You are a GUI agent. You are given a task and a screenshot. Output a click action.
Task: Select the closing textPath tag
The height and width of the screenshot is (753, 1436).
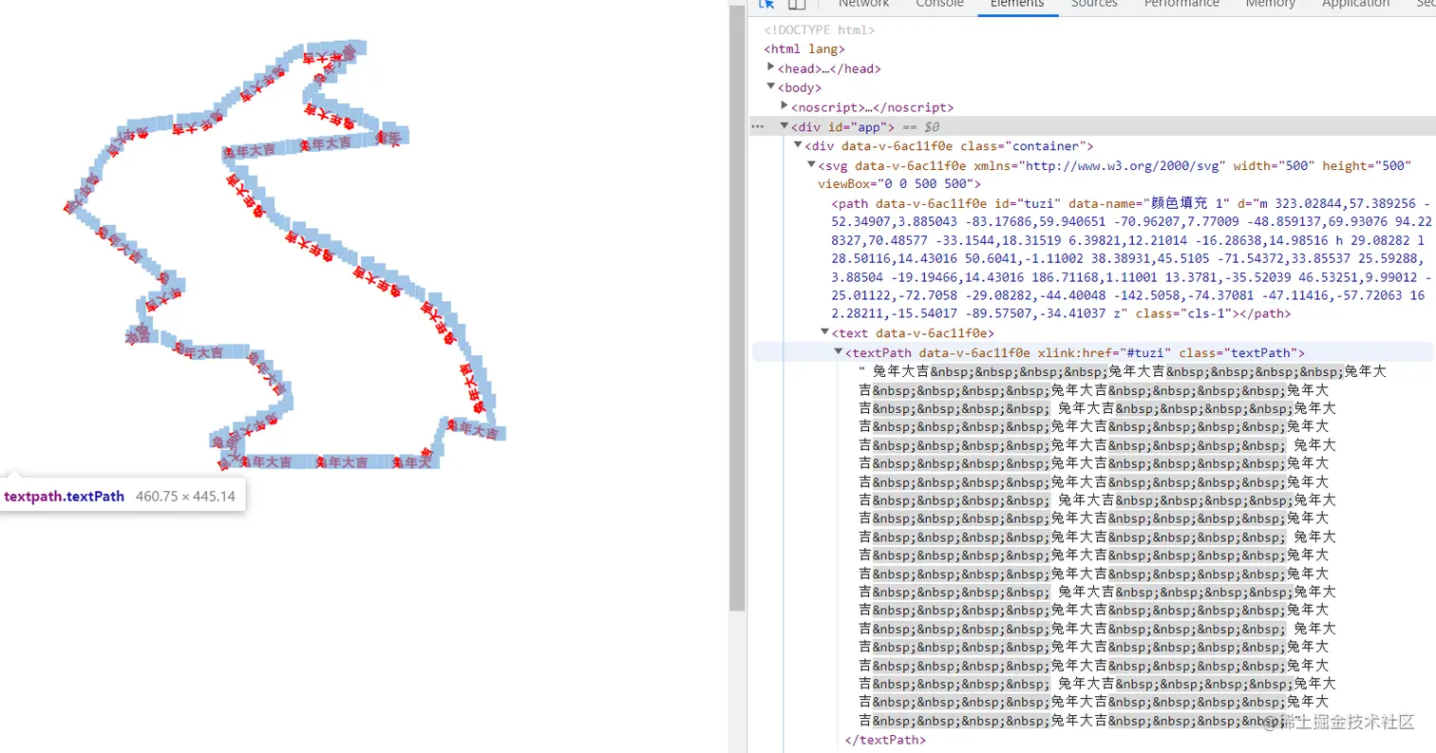pyautogui.click(x=885, y=740)
